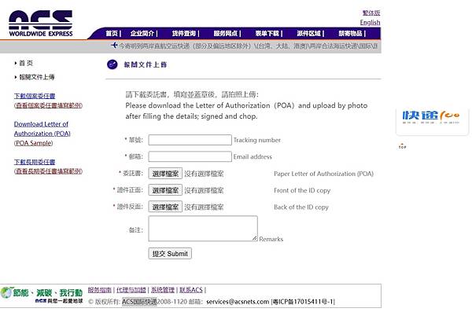This screenshot has height=312, width=472.
Task: Open 查看個案委任書填寫範例 link
Action: 48,105
